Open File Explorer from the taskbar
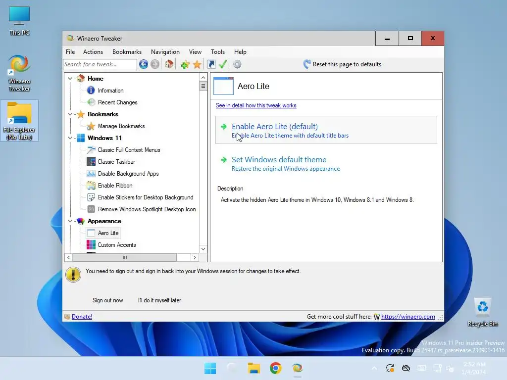 254,368
